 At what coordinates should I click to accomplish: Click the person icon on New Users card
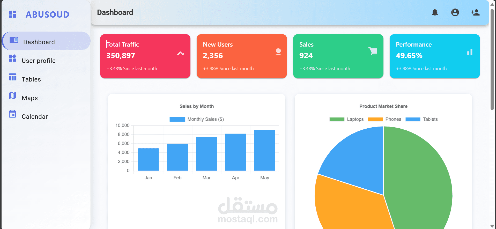point(278,52)
